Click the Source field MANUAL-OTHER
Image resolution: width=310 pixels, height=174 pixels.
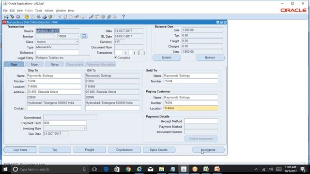57,31
